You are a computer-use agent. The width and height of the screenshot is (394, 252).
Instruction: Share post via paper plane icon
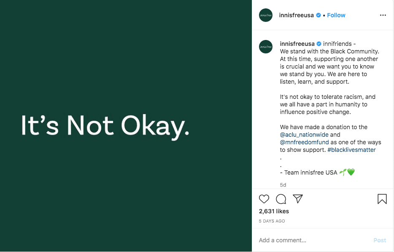point(298,199)
